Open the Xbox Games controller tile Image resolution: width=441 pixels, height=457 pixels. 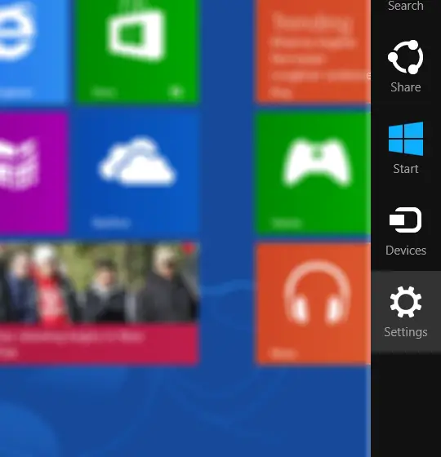(314, 174)
